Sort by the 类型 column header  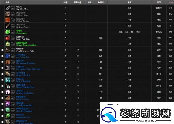click(159, 2)
